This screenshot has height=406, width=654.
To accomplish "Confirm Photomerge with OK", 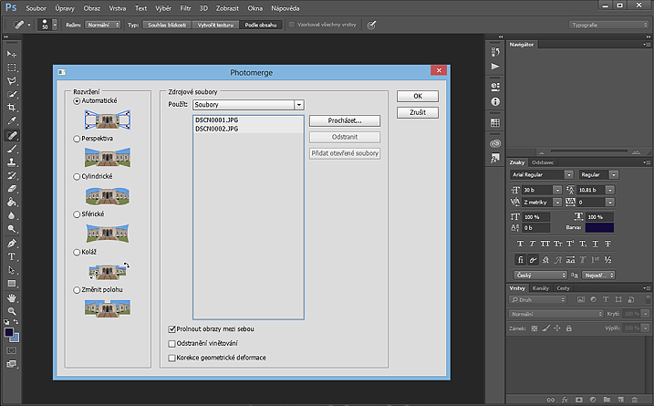I will point(418,97).
